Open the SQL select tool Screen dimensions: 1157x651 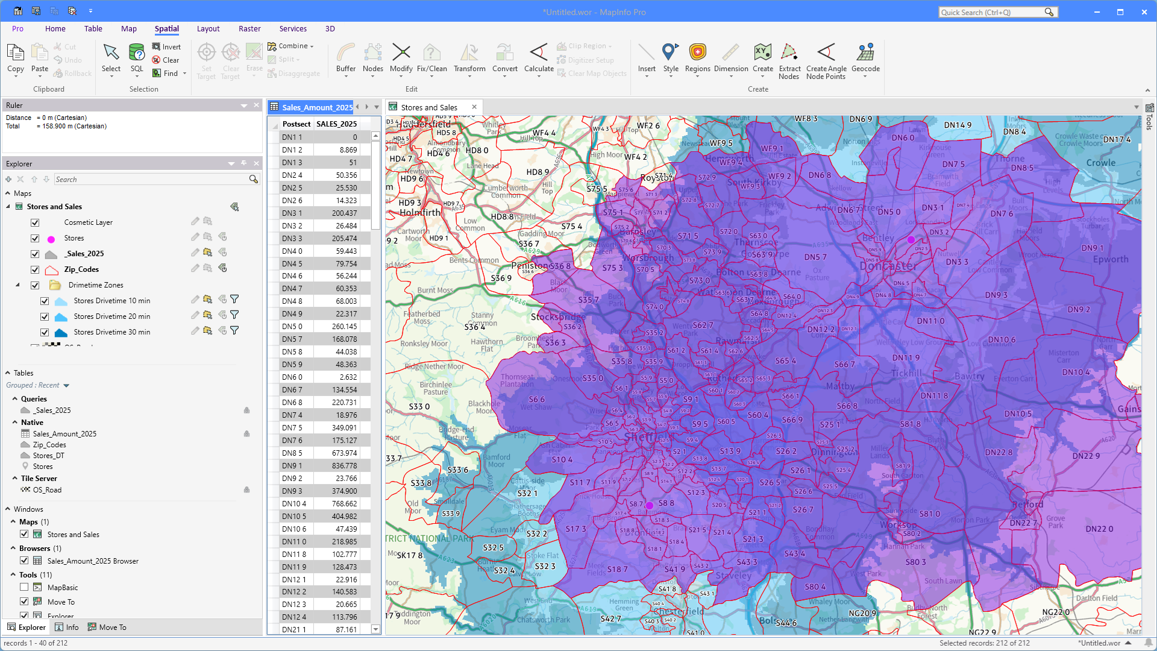point(137,58)
